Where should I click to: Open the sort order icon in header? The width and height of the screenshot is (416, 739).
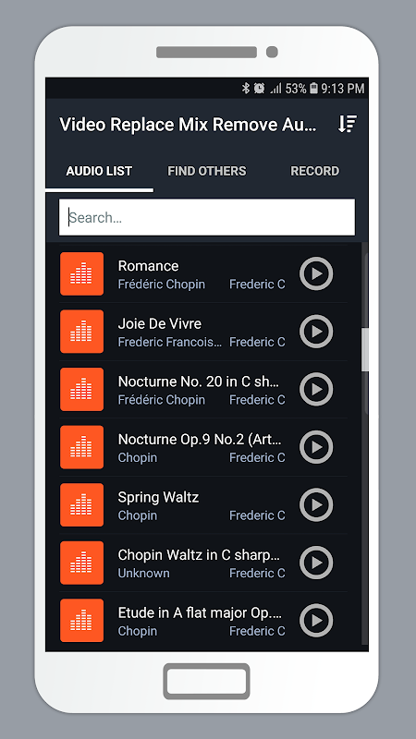(348, 124)
